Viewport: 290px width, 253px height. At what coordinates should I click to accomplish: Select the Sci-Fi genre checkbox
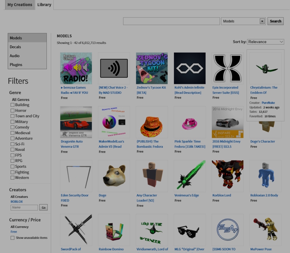pyautogui.click(x=12, y=144)
